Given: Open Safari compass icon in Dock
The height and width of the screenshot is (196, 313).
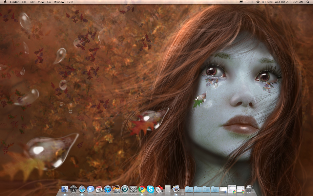Looking at the screenshot, I should pyautogui.click(x=82, y=189).
